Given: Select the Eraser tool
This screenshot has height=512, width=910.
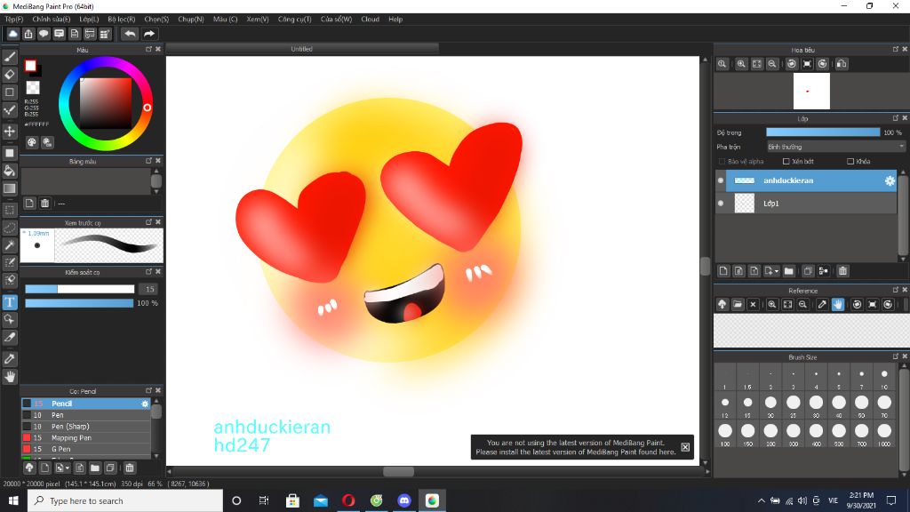Looking at the screenshot, I should (x=10, y=75).
